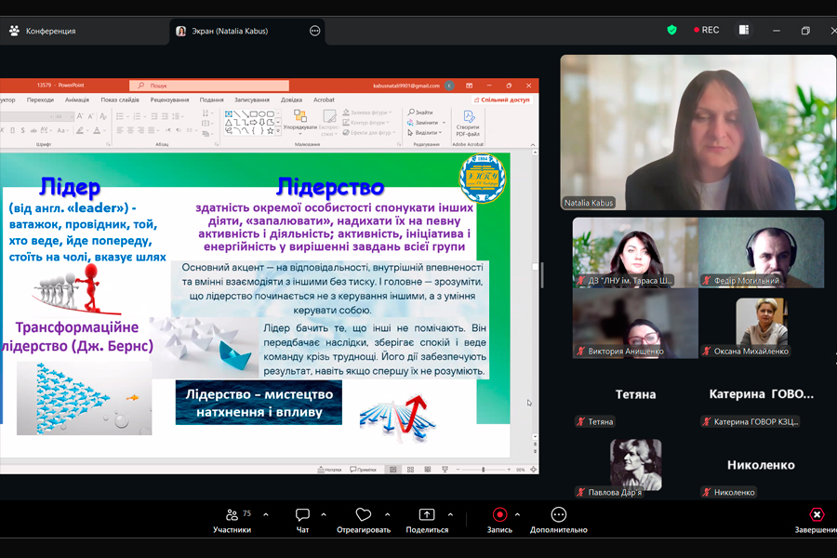Image resolution: width=837 pixels, height=558 pixels.
Task: Open the Рецензування ribbon tab
Action: pos(170,100)
